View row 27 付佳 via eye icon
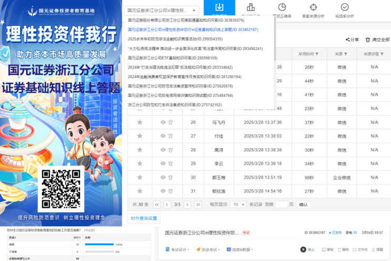The height and width of the screenshot is (261, 391). (163, 136)
